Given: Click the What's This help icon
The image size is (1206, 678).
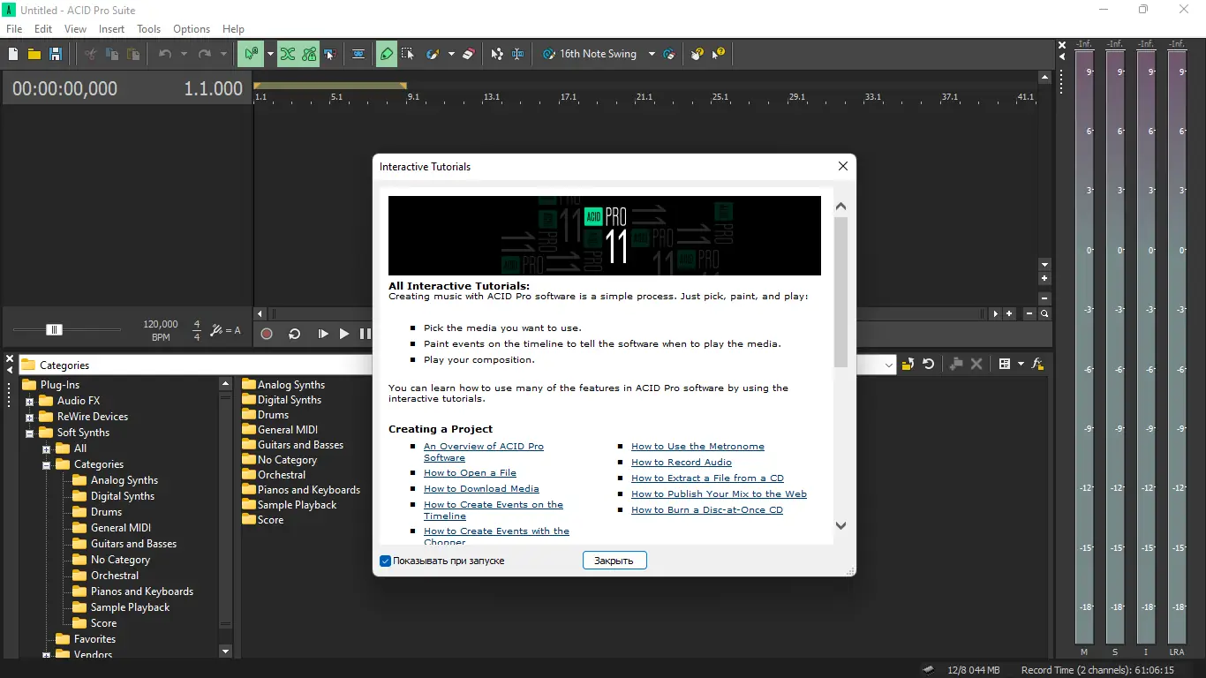Looking at the screenshot, I should click(719, 54).
